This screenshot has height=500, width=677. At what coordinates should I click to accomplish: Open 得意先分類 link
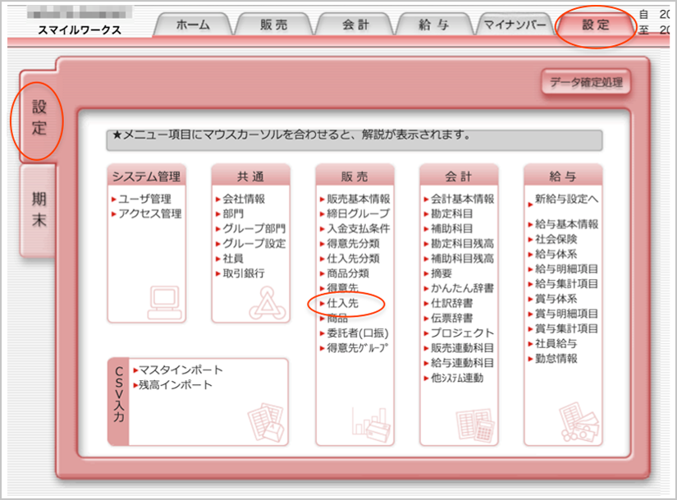pos(353,244)
